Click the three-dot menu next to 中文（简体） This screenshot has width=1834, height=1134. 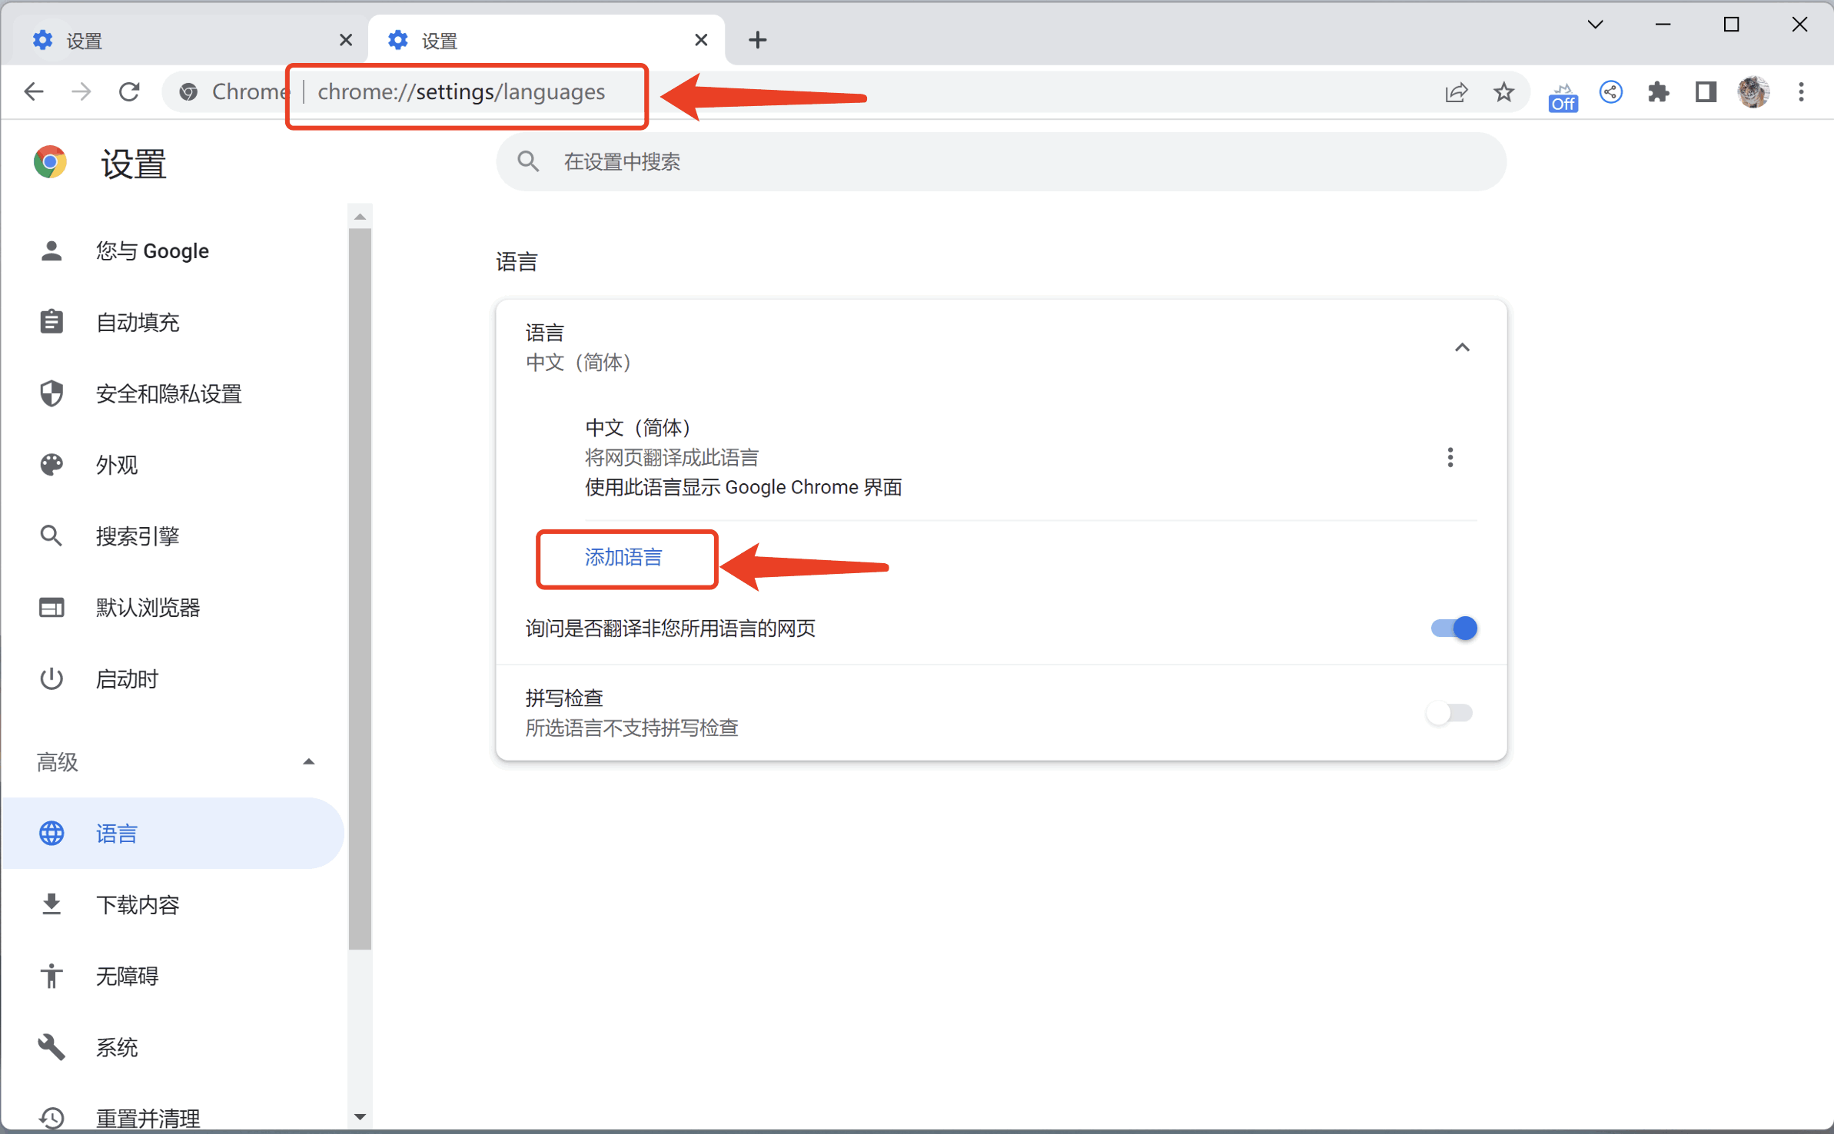pyautogui.click(x=1450, y=457)
